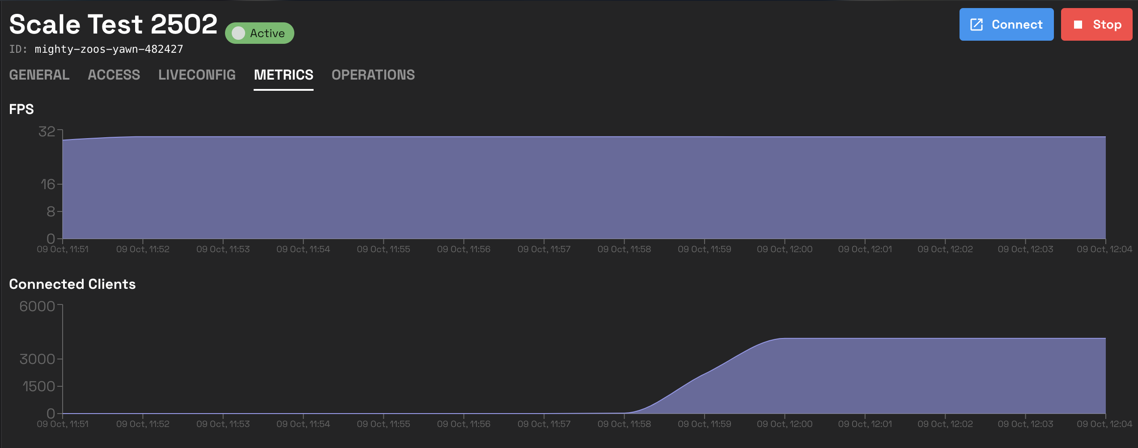Viewport: 1138px width, 448px height.
Task: Click the 3000 y-axis label
Action: [37, 359]
